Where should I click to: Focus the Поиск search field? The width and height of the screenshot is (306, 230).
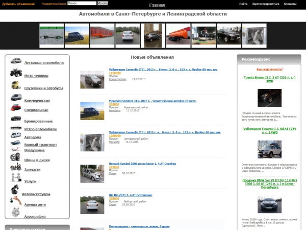click(82, 4)
